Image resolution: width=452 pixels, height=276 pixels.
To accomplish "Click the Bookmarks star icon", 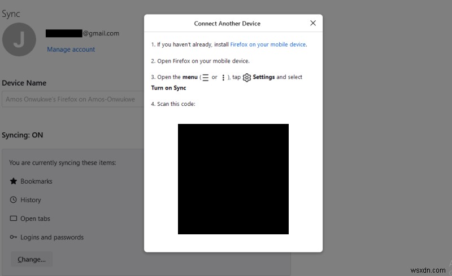I will [x=13, y=181].
